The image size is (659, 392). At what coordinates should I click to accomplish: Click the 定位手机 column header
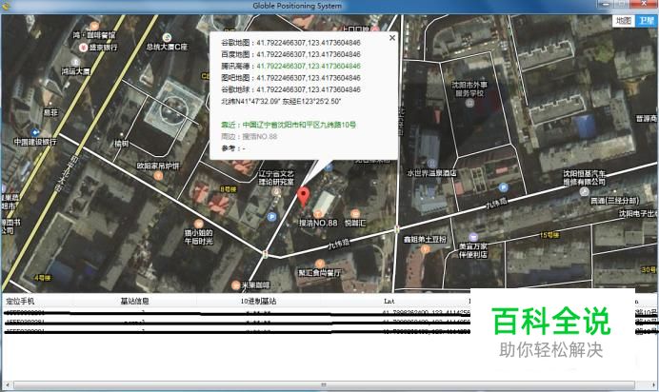pyautogui.click(x=20, y=301)
